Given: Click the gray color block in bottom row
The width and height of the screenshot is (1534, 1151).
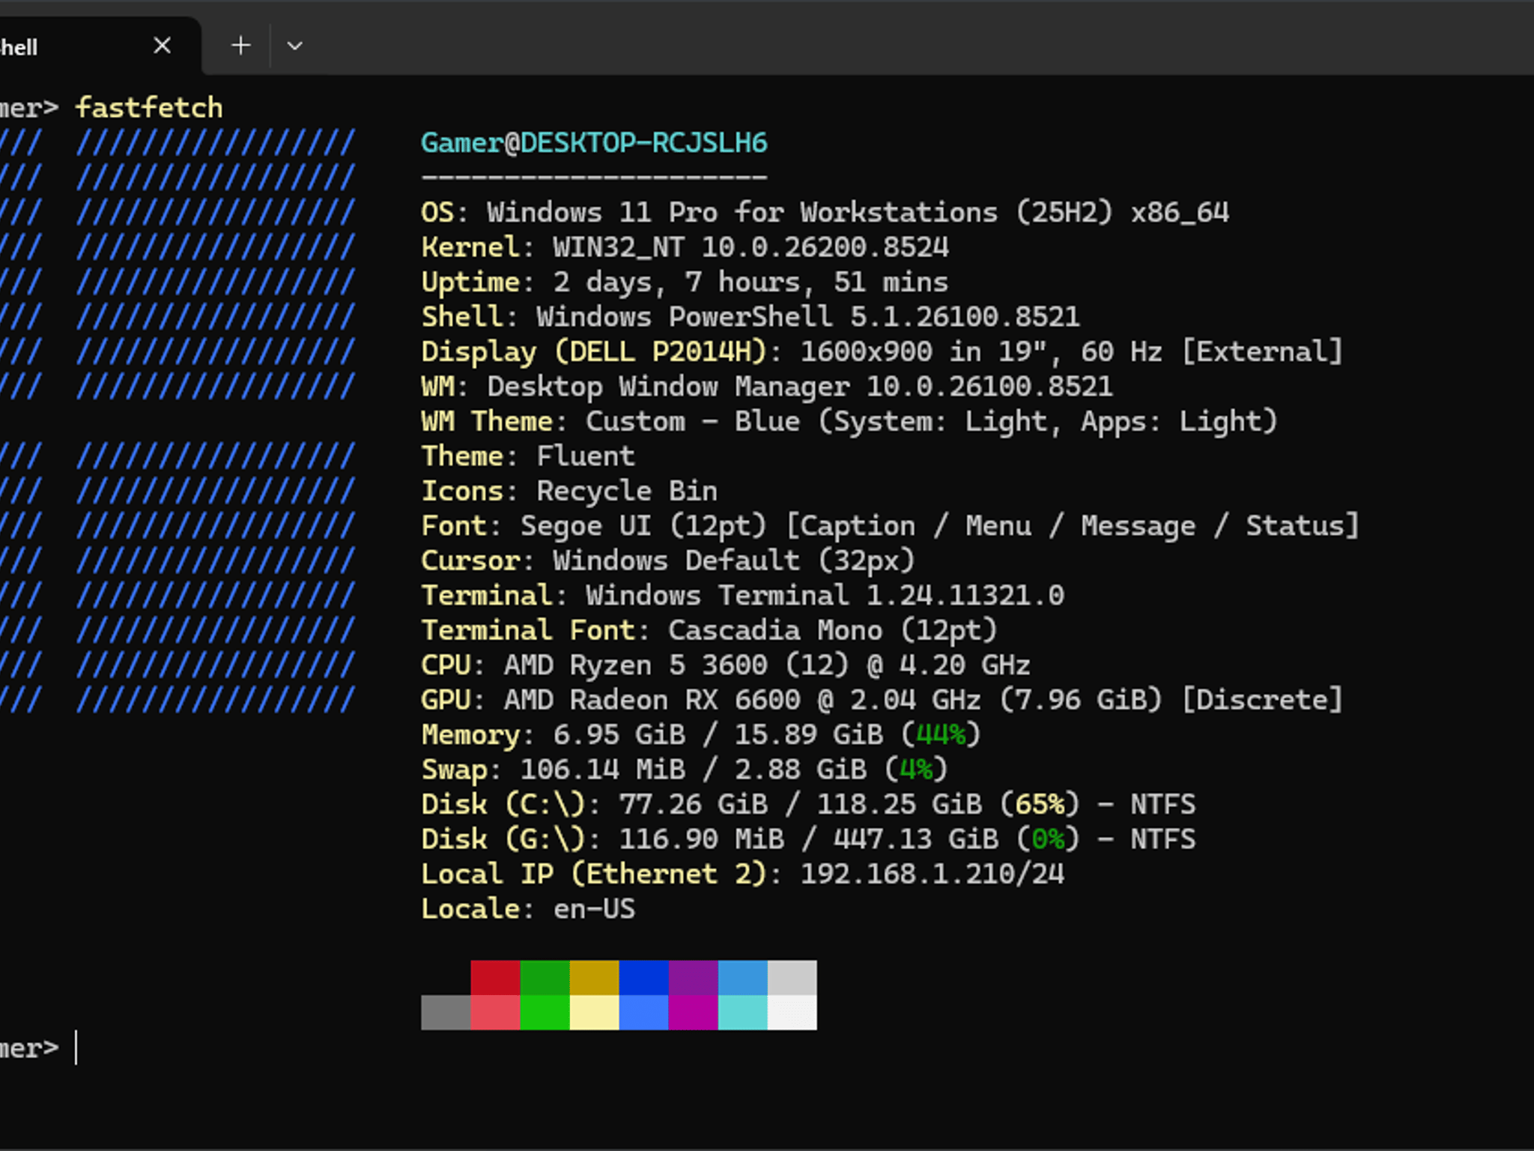Looking at the screenshot, I should [446, 1012].
